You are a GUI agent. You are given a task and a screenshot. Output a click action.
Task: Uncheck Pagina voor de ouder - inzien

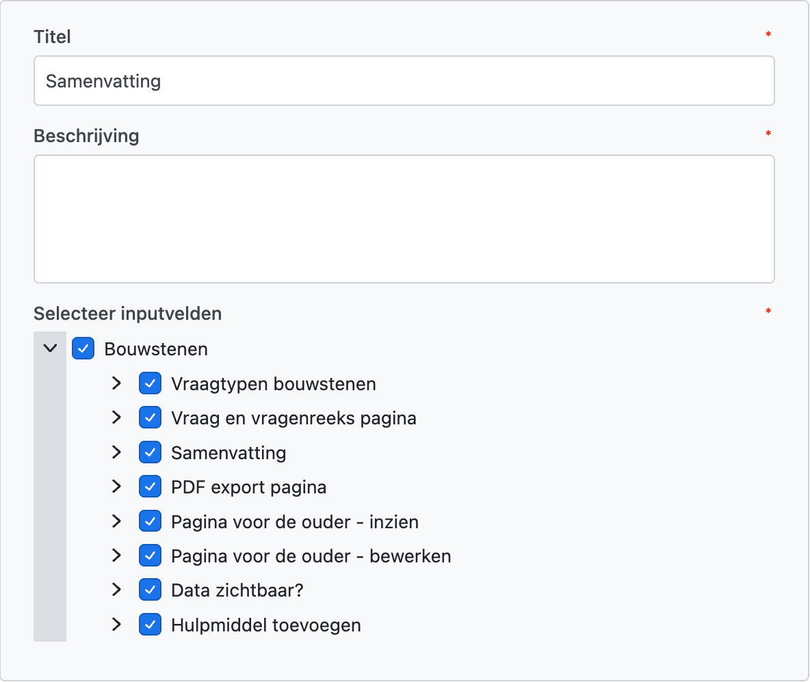tap(150, 522)
